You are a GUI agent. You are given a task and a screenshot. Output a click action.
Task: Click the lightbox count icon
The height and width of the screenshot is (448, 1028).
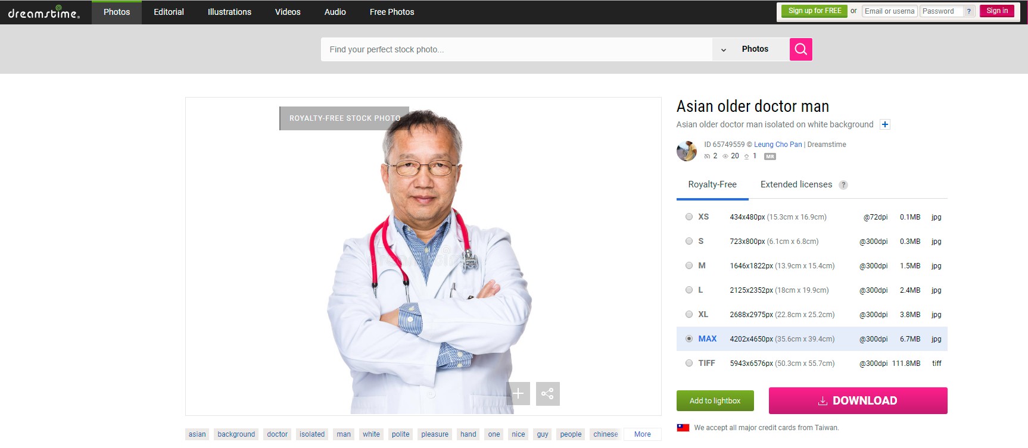(707, 156)
